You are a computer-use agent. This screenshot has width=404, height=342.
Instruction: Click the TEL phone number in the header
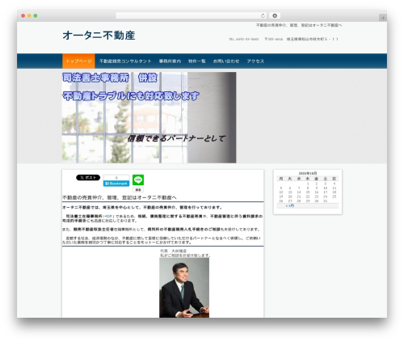pyautogui.click(x=244, y=39)
